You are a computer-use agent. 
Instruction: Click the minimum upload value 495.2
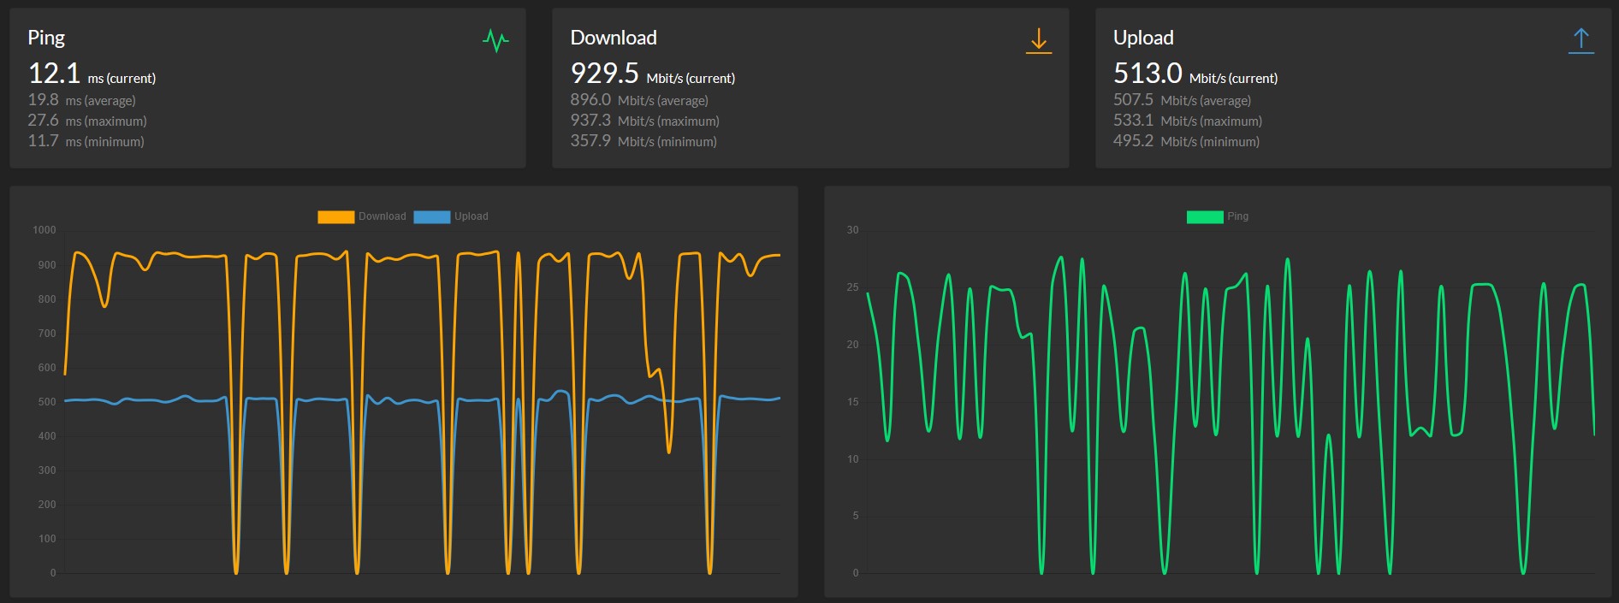tap(1133, 141)
